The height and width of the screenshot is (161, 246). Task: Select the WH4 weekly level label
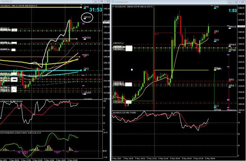coord(231,86)
